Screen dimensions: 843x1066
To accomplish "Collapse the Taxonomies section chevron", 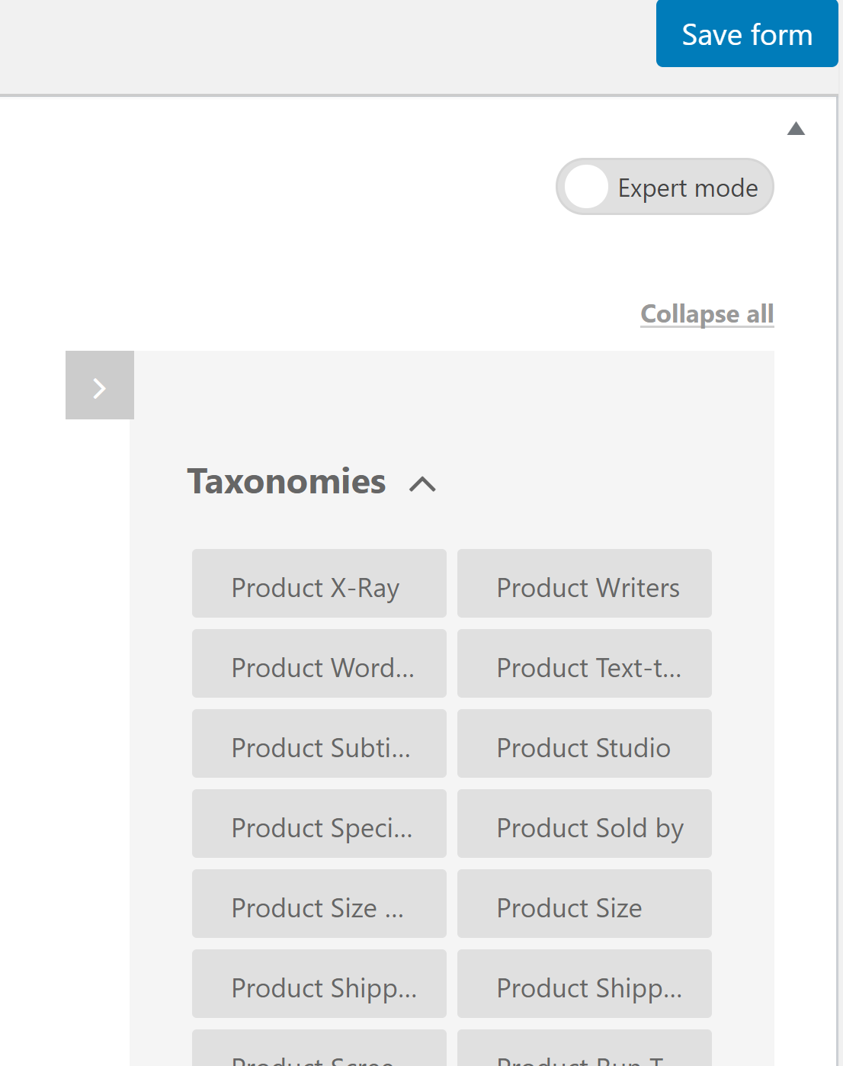I will pyautogui.click(x=422, y=484).
